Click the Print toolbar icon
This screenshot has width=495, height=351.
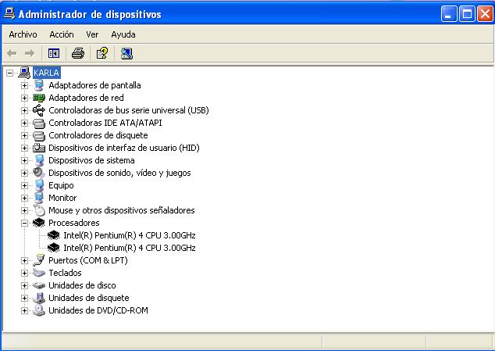tap(77, 53)
